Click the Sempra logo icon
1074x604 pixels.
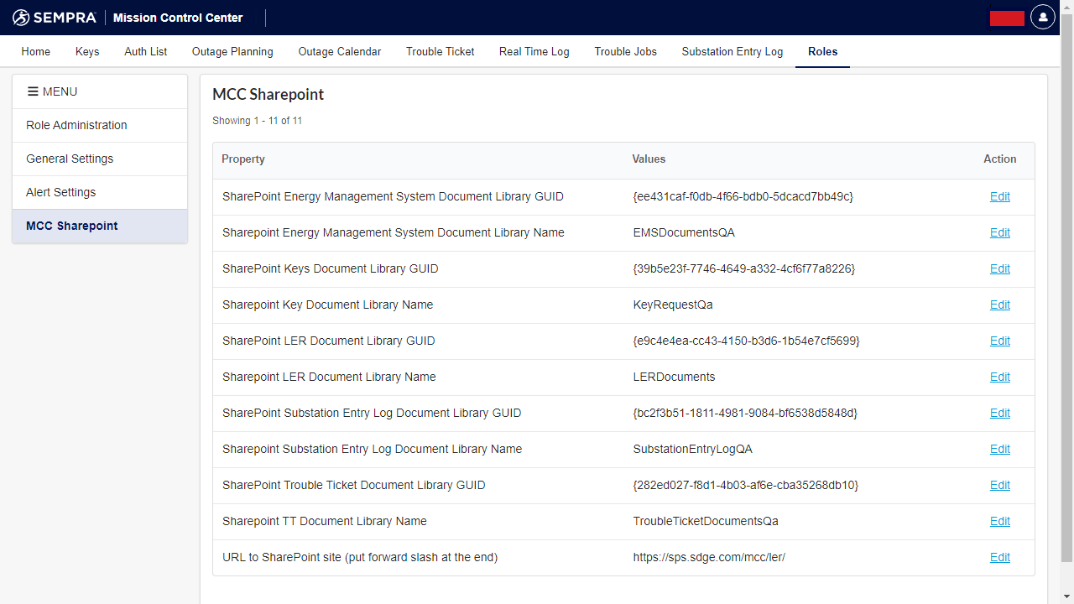click(18, 17)
